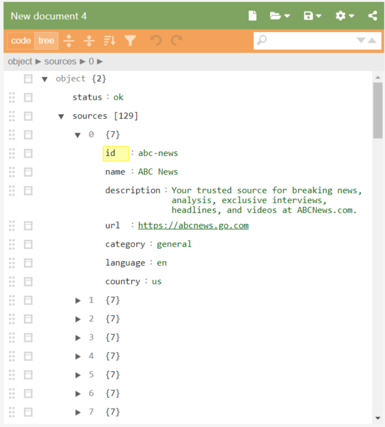Open the actions menu of the language row

28,263
